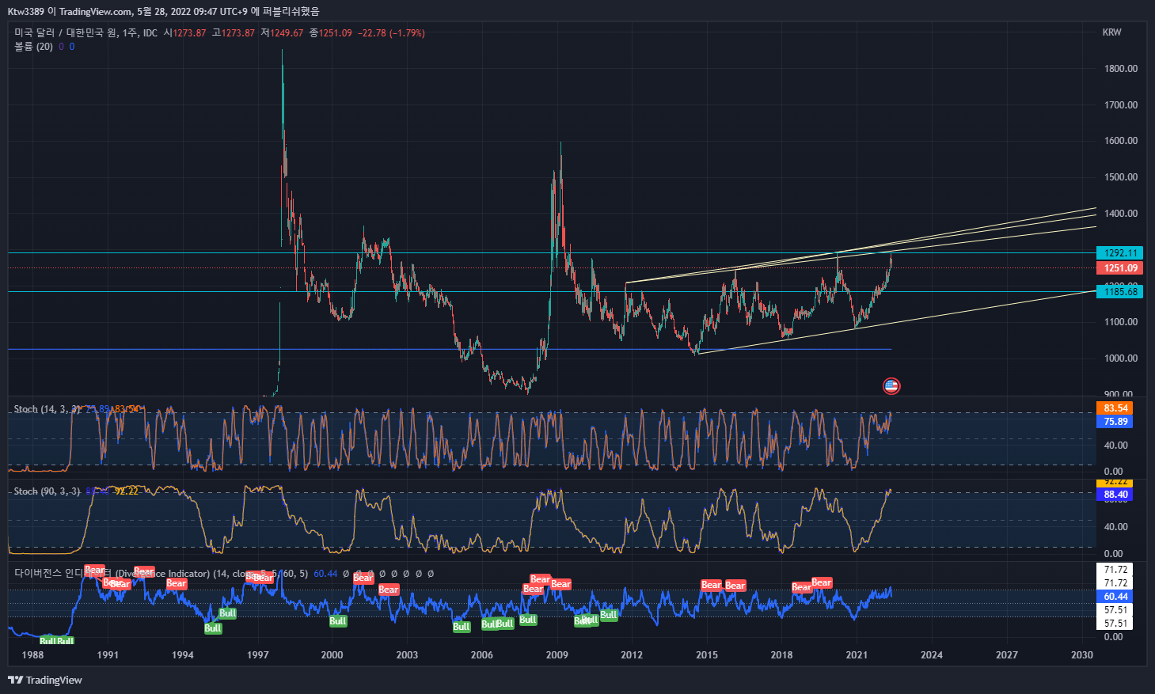
Task: Click the 1400.00 price axis label
Action: (1121, 214)
